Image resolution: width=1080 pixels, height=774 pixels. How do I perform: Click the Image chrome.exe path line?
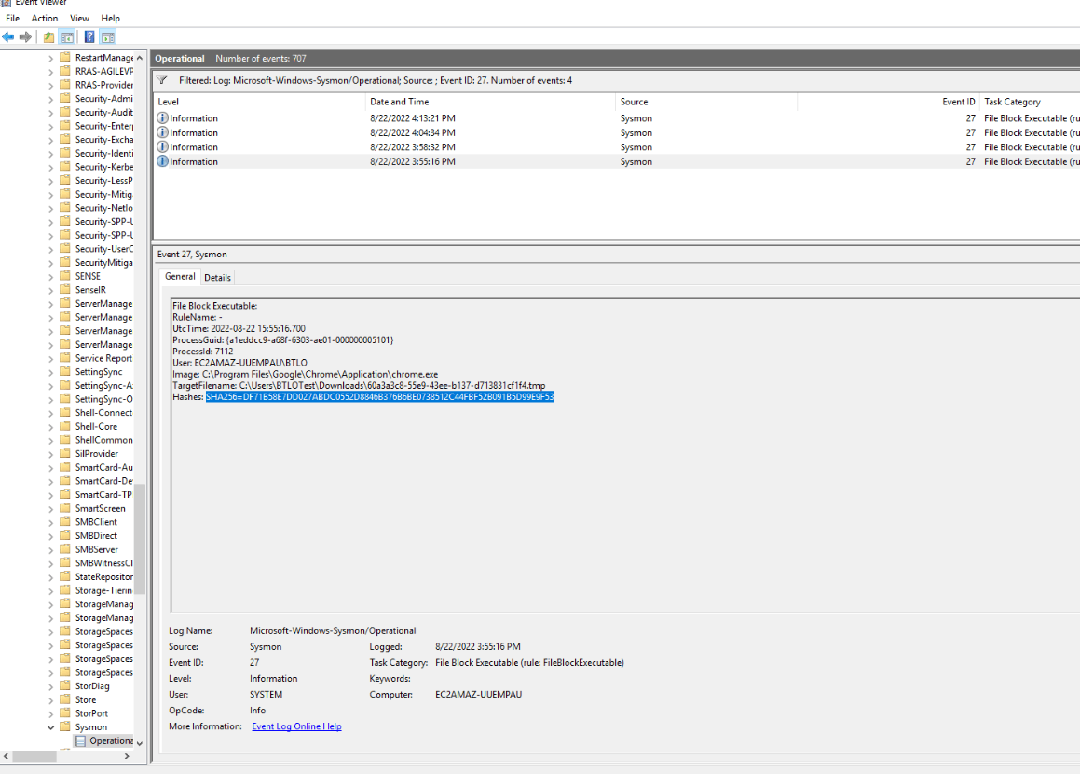(305, 374)
